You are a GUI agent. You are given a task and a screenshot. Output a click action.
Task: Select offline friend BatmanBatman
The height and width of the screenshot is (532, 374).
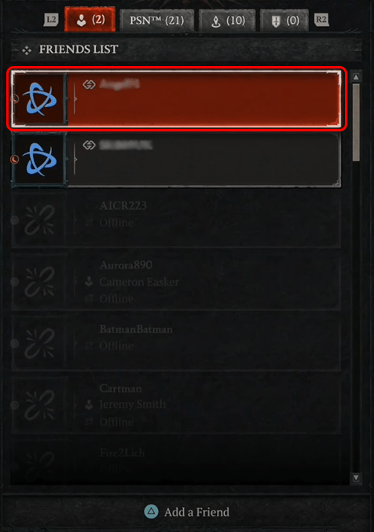pos(176,343)
